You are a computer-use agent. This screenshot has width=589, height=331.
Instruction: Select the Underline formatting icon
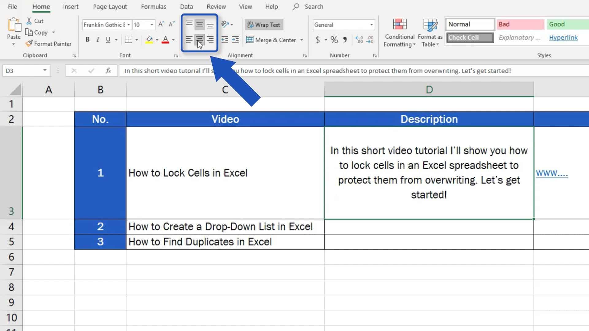[108, 40]
